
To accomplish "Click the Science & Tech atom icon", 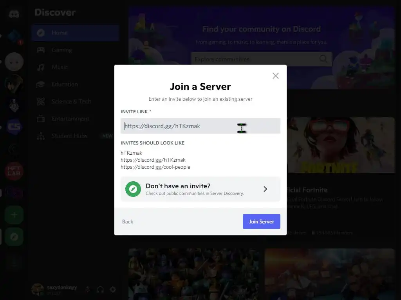I will [x=41, y=102].
